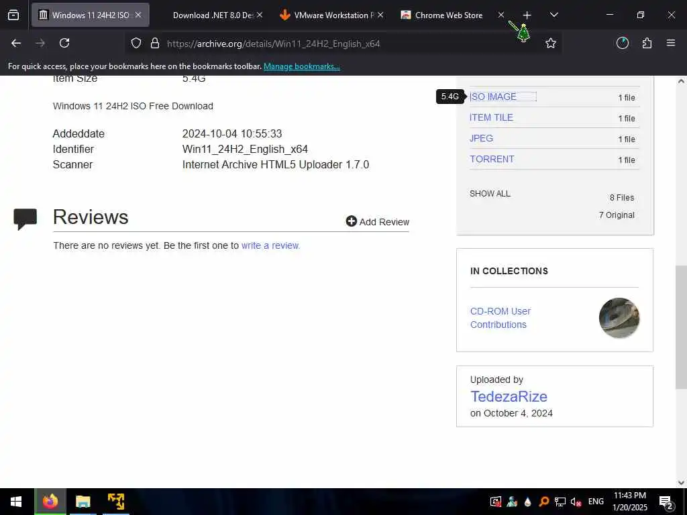Open File Explorer from taskbar
The image size is (687, 515).
[83, 502]
